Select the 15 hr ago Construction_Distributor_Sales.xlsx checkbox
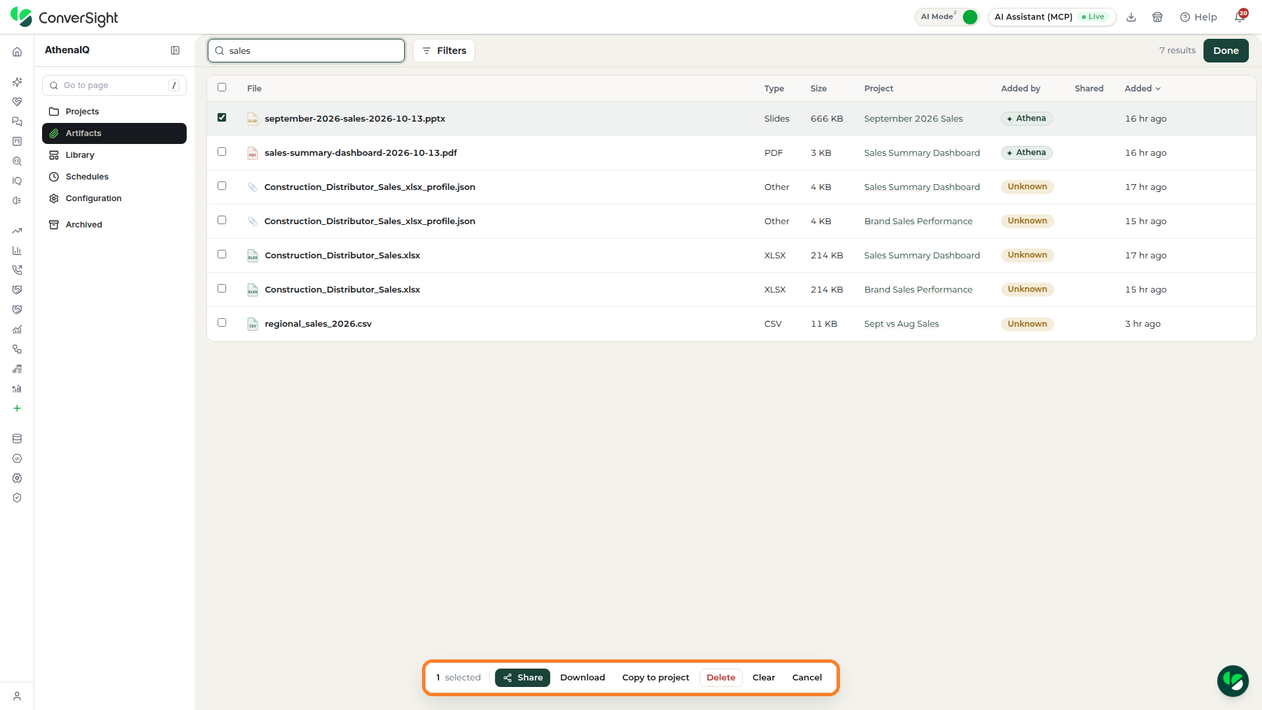 [x=222, y=289]
